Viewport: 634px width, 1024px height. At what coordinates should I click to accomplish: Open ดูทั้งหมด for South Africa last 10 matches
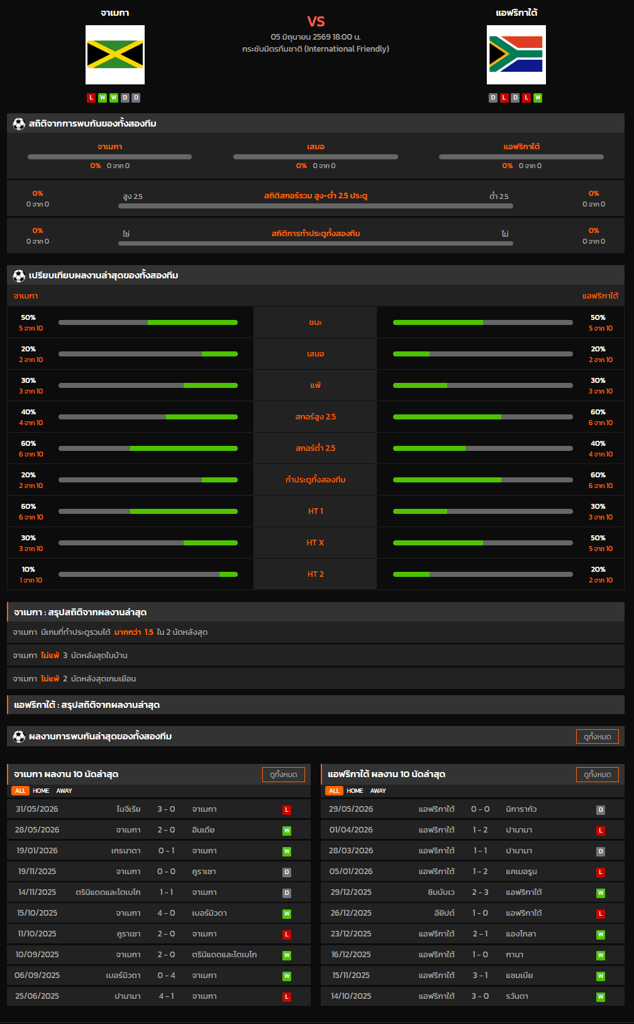point(598,775)
